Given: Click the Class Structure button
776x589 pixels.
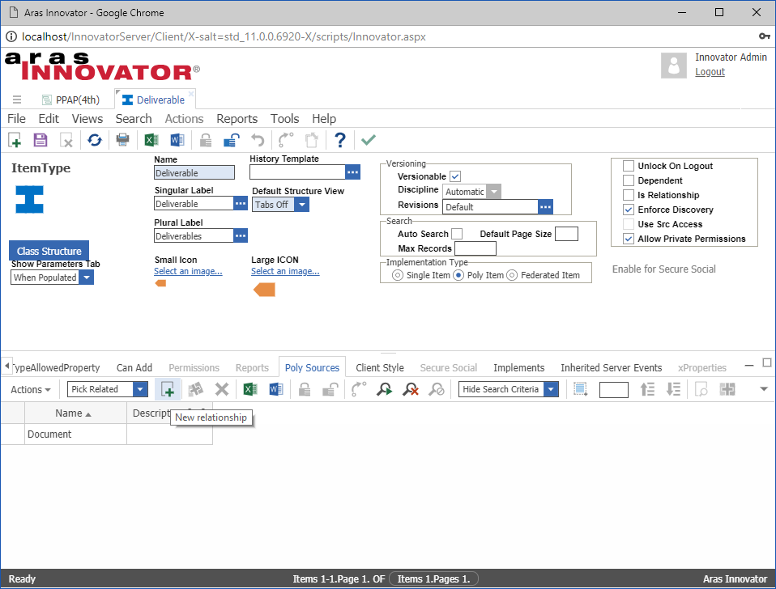Looking at the screenshot, I should coord(49,251).
